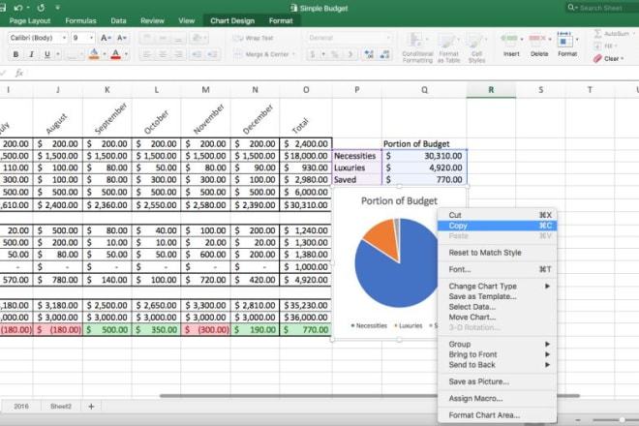This screenshot has height=426, width=639.
Task: Select column R header
Action: pyautogui.click(x=491, y=90)
